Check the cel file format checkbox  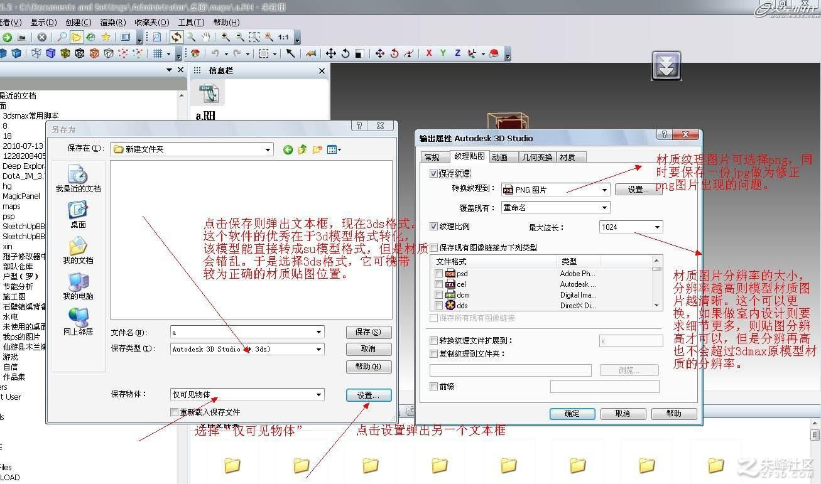(439, 284)
